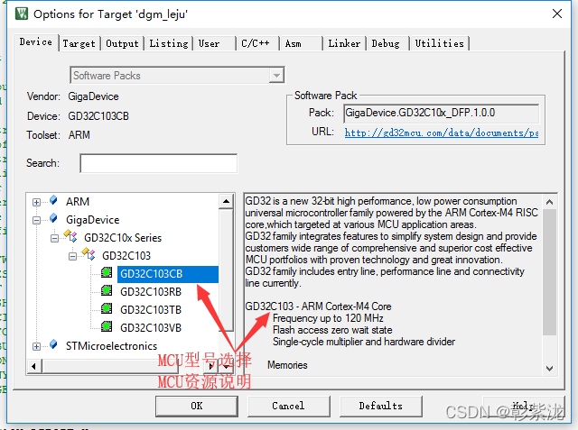Click the device tree vertical scrollbar thumb
This screenshot has width=578, height=430.
point(226,270)
